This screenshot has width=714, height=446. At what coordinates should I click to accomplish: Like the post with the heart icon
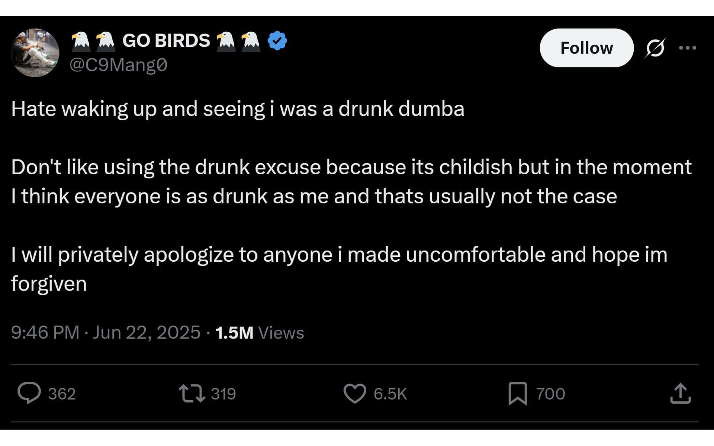[x=354, y=394]
